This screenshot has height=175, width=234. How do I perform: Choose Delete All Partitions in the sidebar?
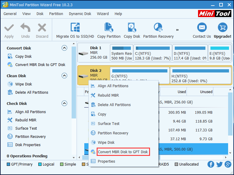point(32,92)
